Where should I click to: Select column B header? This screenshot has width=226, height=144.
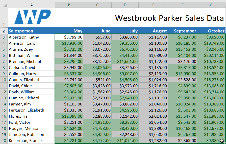pos(69,5)
